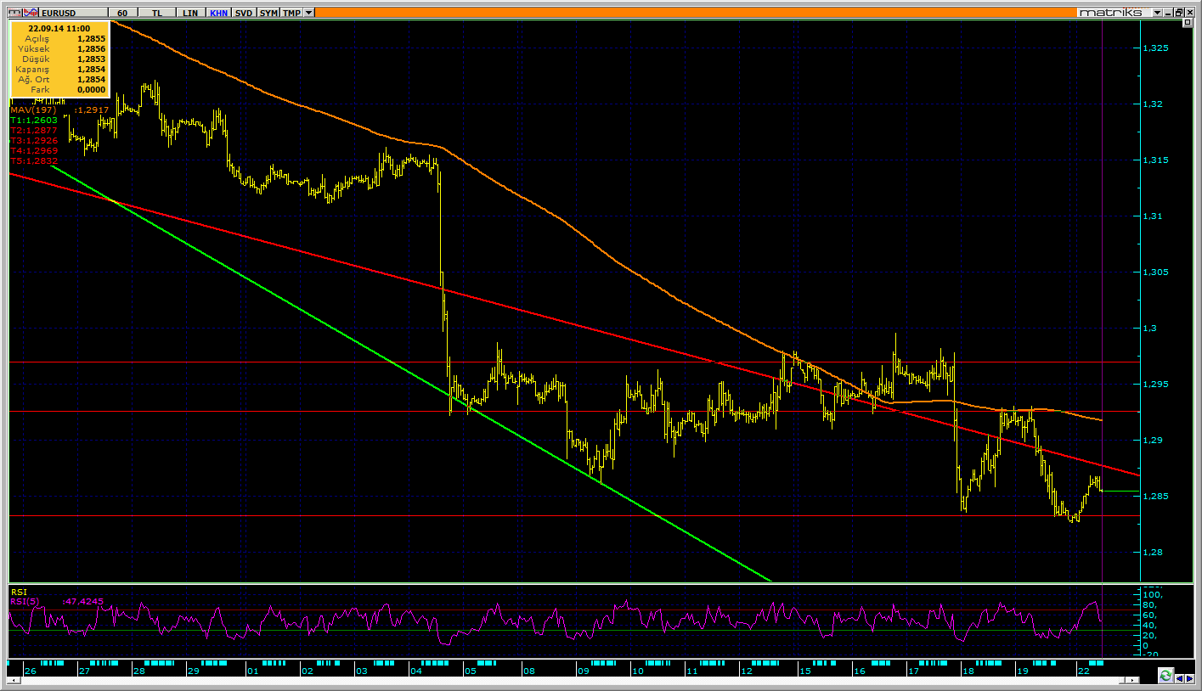Click the Yüksek 1,2856 row
The image size is (1202, 691).
click(x=59, y=49)
